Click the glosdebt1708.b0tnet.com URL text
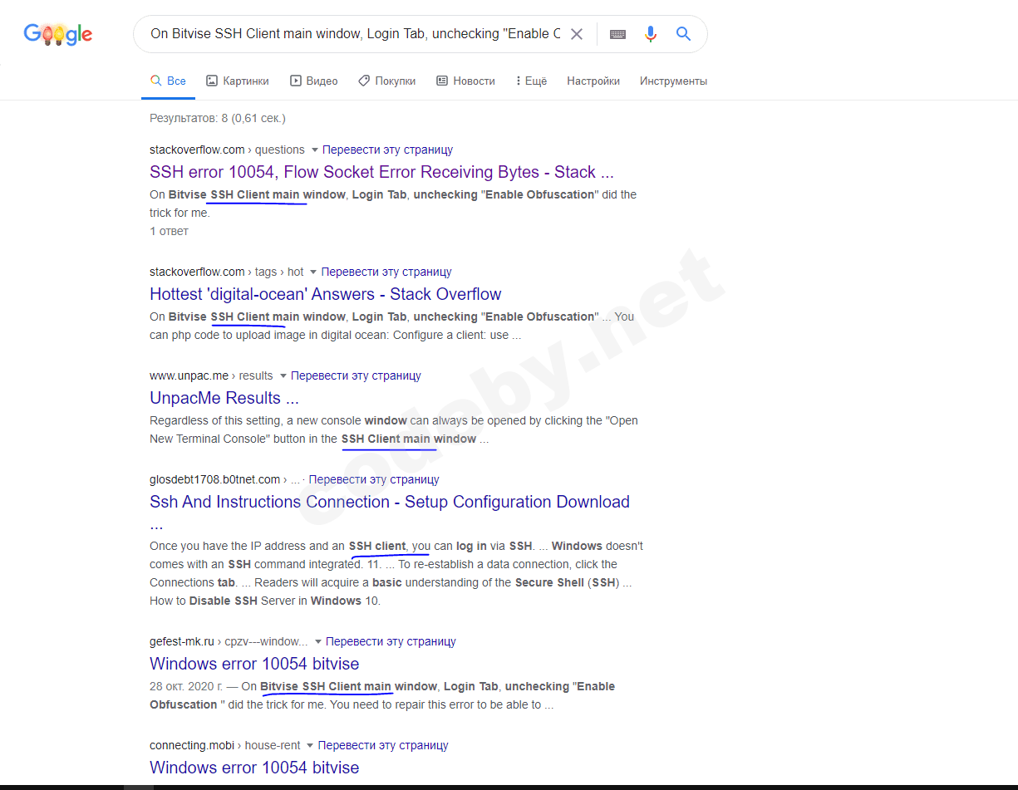 point(215,479)
